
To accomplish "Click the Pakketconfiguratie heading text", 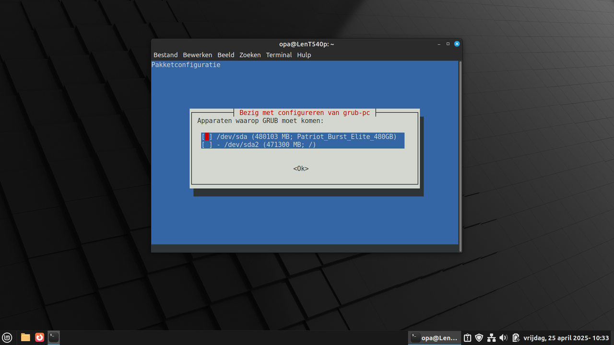I will (186, 65).
